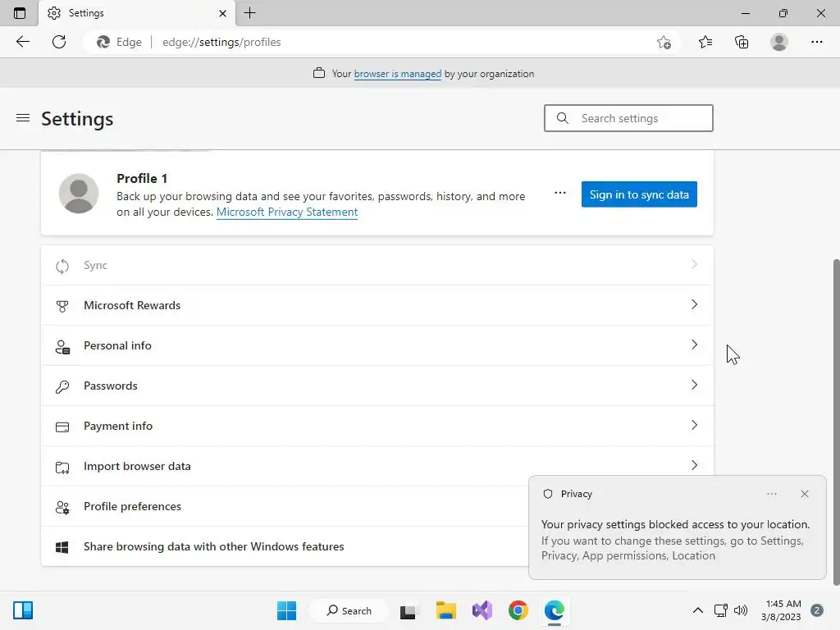Open Windows Start menu
Screen dimensions: 840x630
(x=286, y=610)
